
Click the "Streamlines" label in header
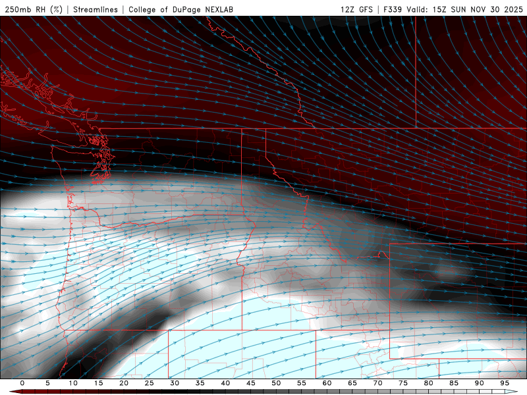[x=96, y=9]
